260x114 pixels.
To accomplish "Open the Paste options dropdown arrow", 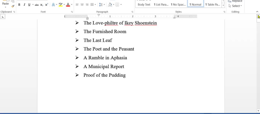I will tap(5, 7).
